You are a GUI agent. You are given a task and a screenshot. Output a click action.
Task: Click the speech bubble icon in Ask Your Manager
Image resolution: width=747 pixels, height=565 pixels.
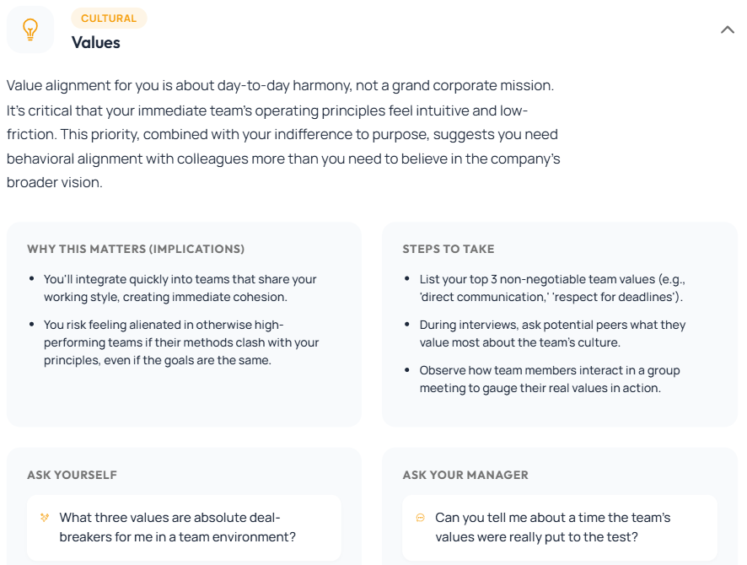pos(422,517)
